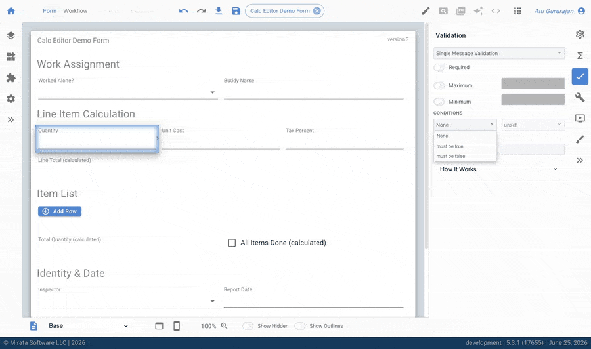Screen dimensions: 591x349
Task: Open the Inspector dropdown
Action: [128, 302]
